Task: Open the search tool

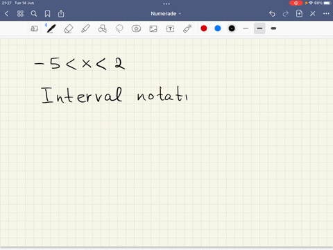Action: (x=34, y=14)
